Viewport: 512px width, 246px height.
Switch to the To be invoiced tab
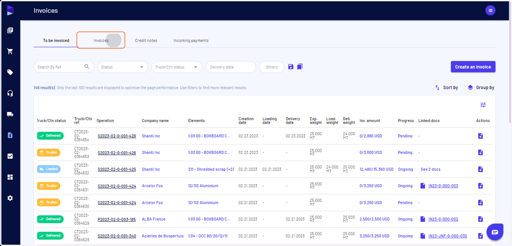click(x=56, y=41)
